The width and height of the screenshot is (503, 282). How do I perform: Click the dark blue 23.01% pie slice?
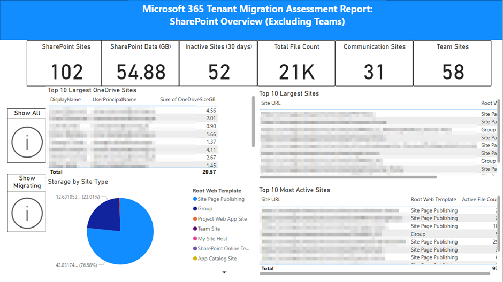click(x=108, y=216)
